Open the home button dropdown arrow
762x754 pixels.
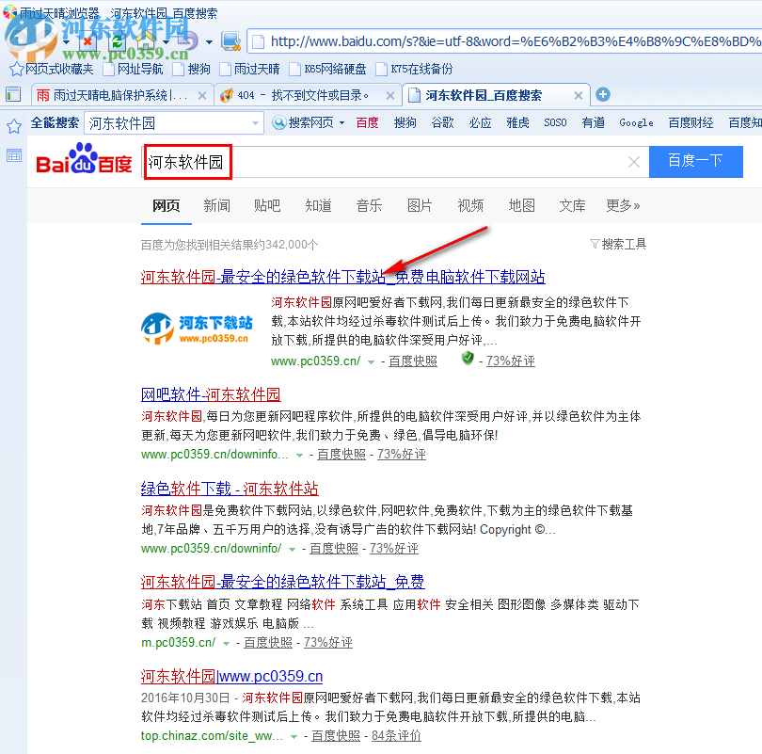167,43
